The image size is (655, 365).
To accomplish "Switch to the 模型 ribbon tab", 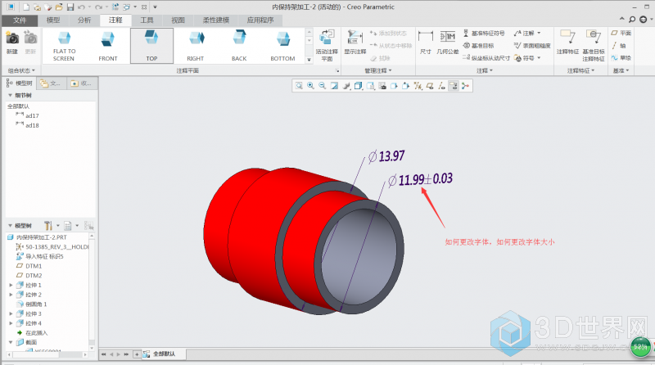I will pyautogui.click(x=53, y=20).
